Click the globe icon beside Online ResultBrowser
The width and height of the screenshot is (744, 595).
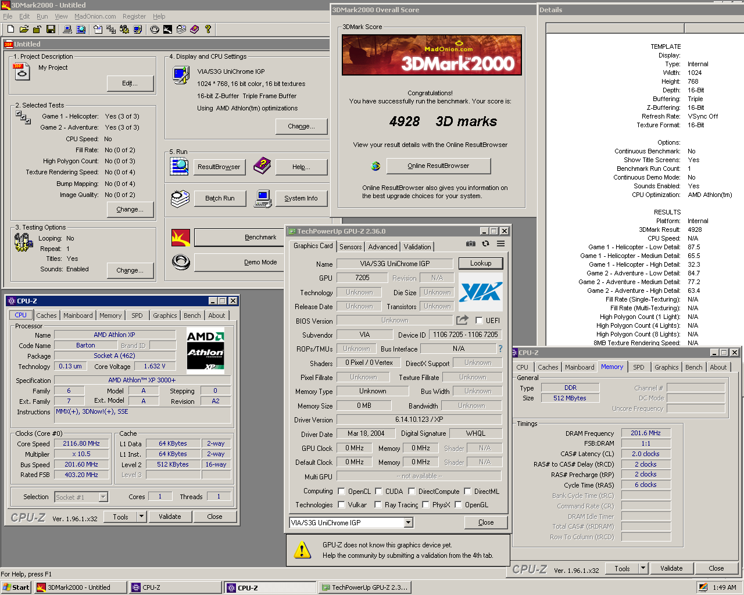[x=375, y=166]
